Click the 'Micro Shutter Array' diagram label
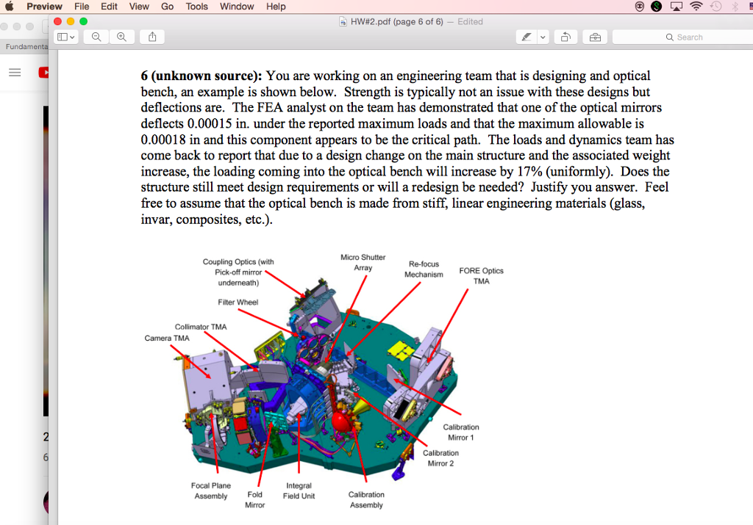Viewport: 753px width, 525px height. 363,262
